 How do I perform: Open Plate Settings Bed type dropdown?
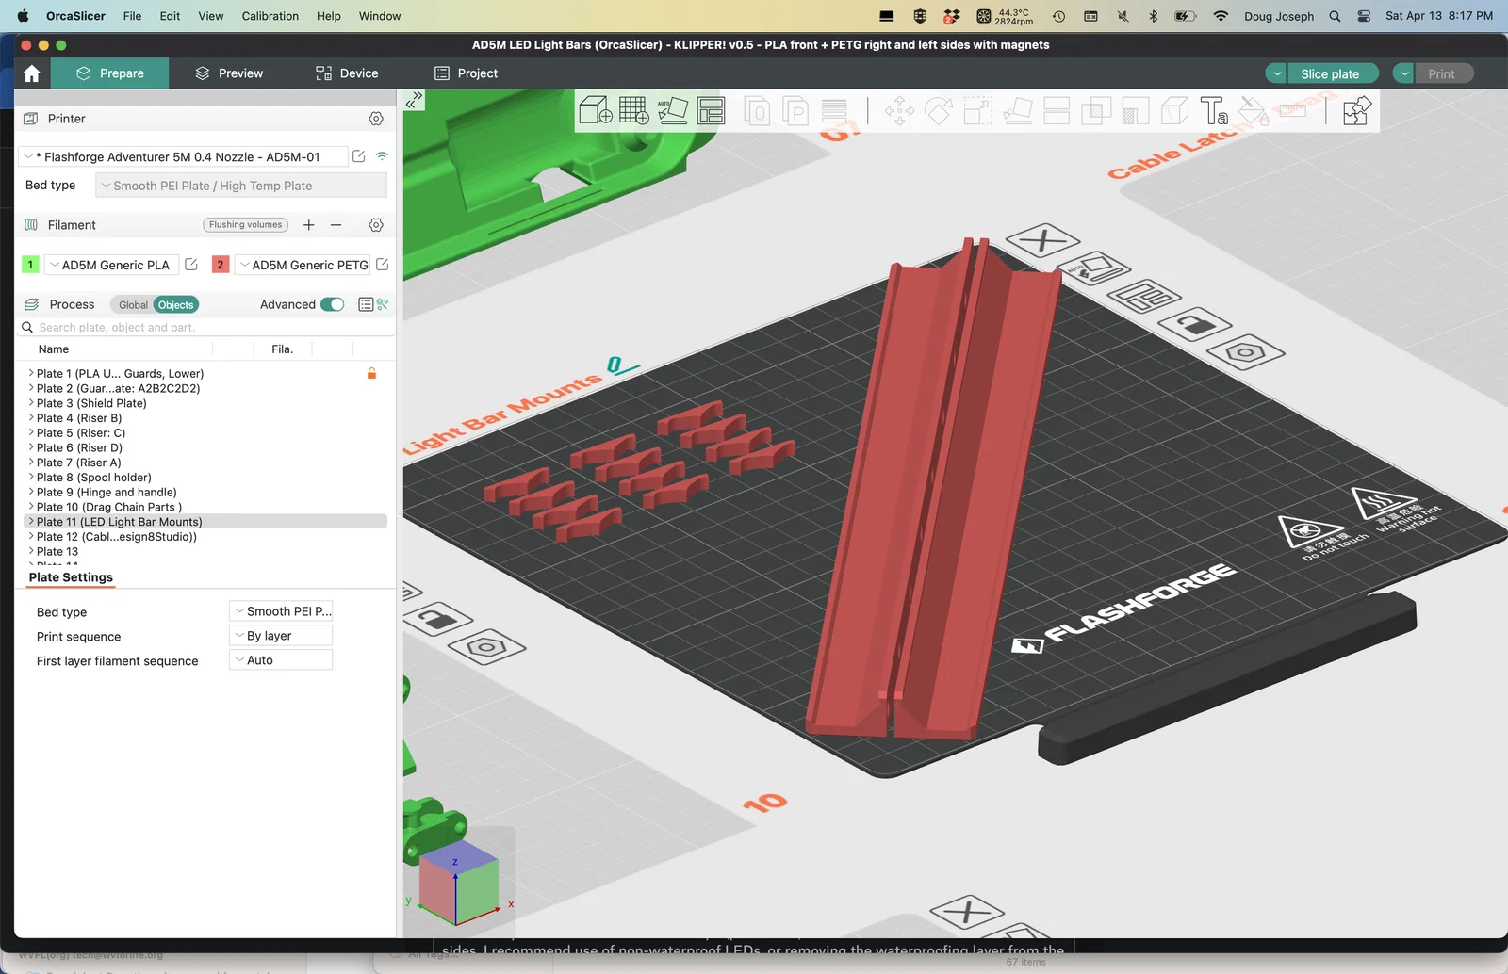281,611
